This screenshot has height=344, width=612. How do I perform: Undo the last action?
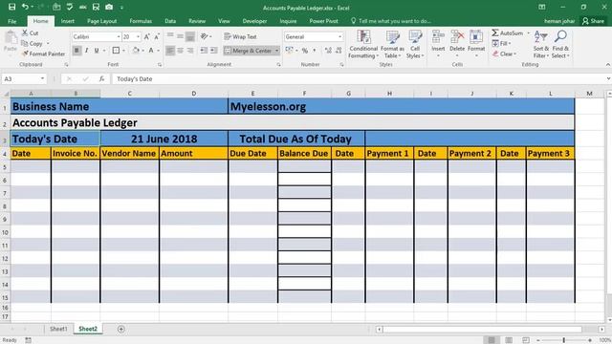[25, 7]
